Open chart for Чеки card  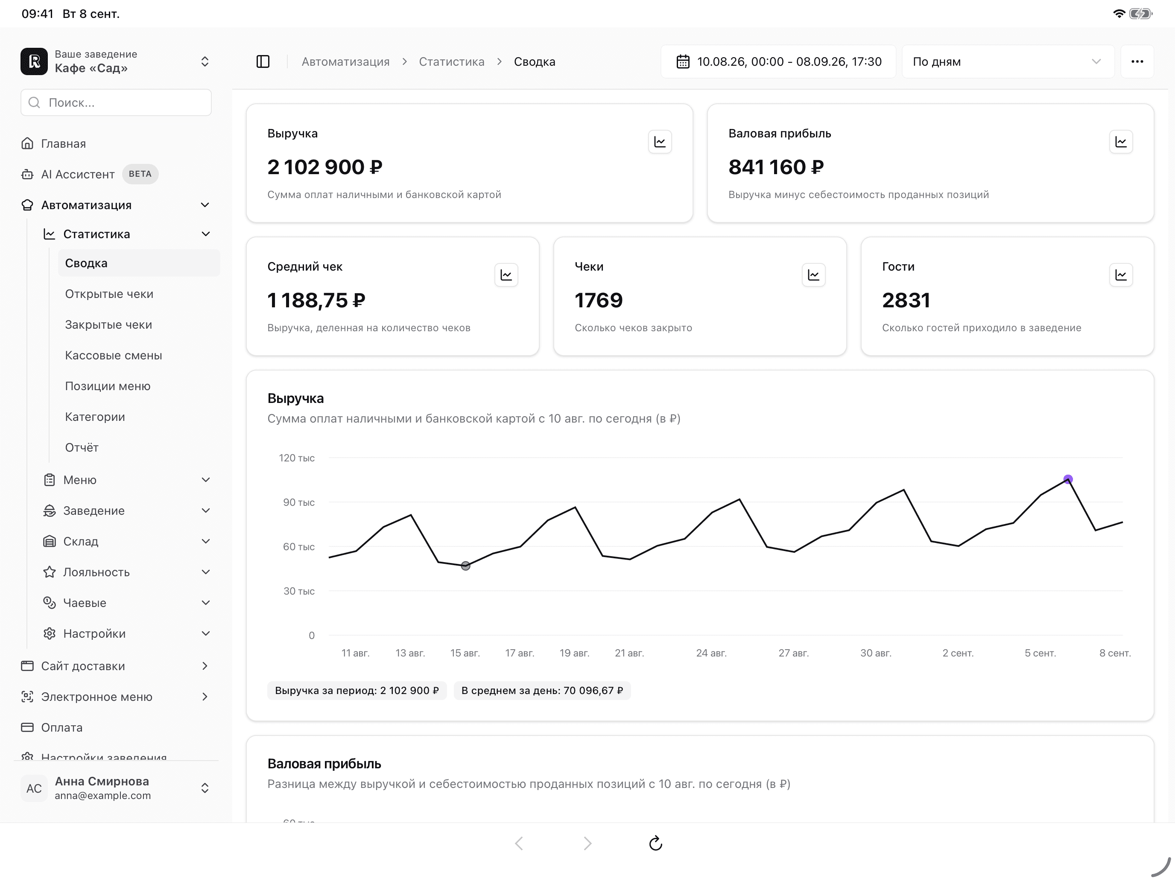tap(813, 275)
